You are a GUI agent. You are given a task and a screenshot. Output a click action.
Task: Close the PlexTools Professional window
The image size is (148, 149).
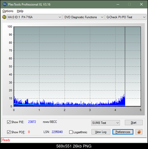(141, 4)
